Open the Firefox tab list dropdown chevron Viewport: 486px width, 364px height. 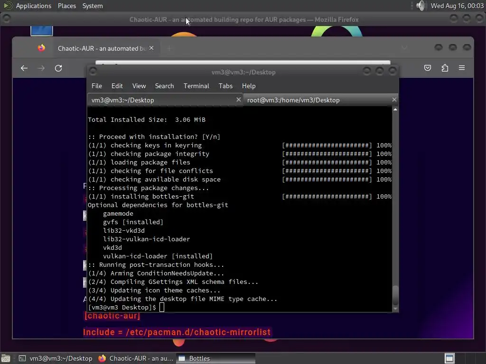click(404, 48)
